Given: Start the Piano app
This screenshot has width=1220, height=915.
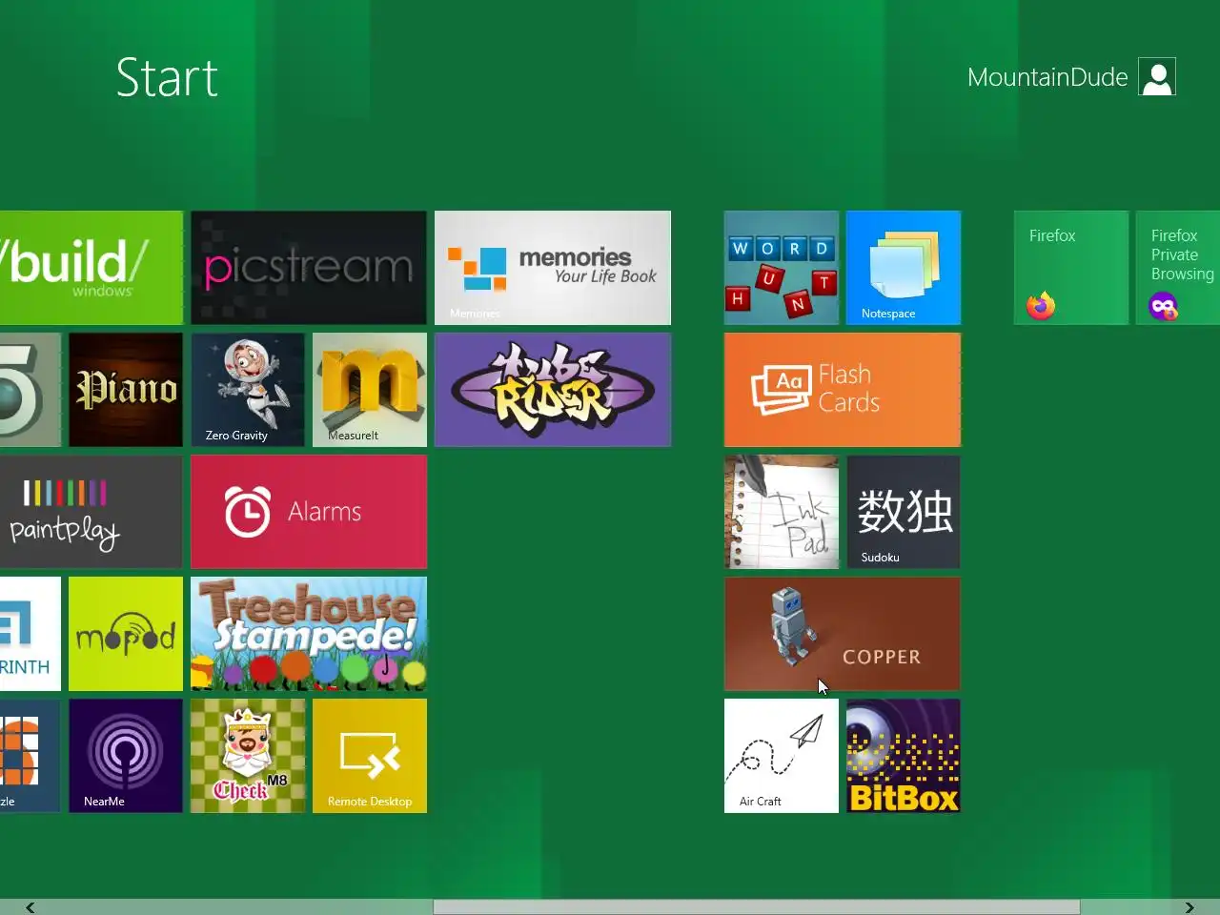Looking at the screenshot, I should 126,390.
